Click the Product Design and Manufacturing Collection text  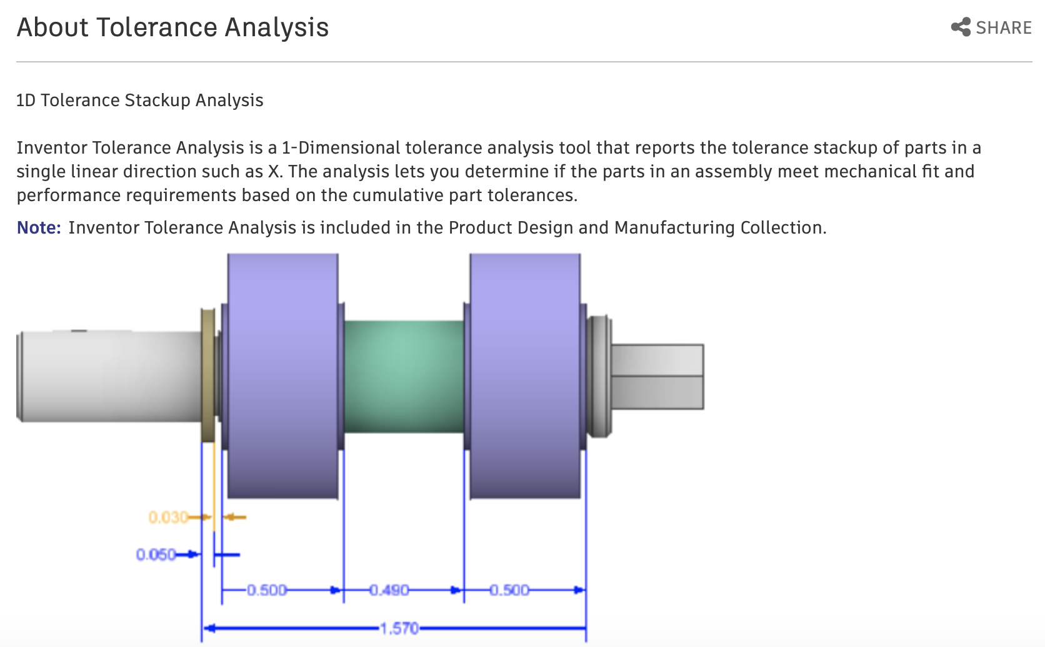pos(636,227)
